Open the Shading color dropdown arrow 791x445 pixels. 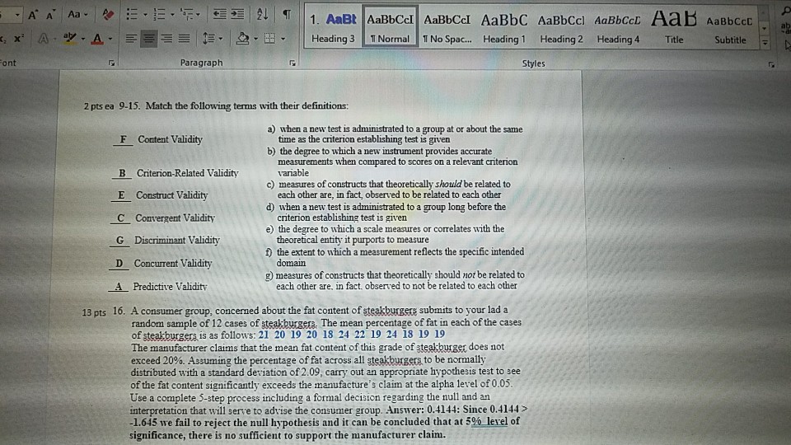click(x=255, y=39)
